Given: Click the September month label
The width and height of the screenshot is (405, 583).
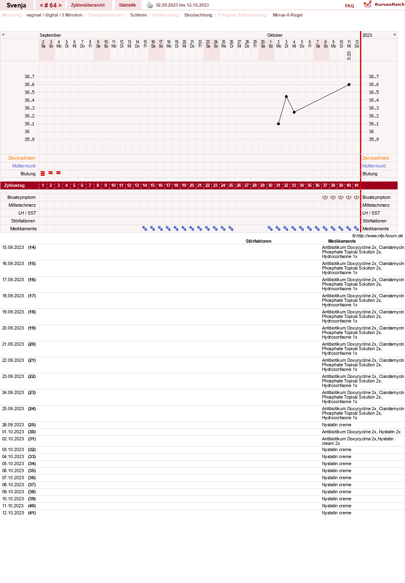Looking at the screenshot, I should tap(50, 35).
